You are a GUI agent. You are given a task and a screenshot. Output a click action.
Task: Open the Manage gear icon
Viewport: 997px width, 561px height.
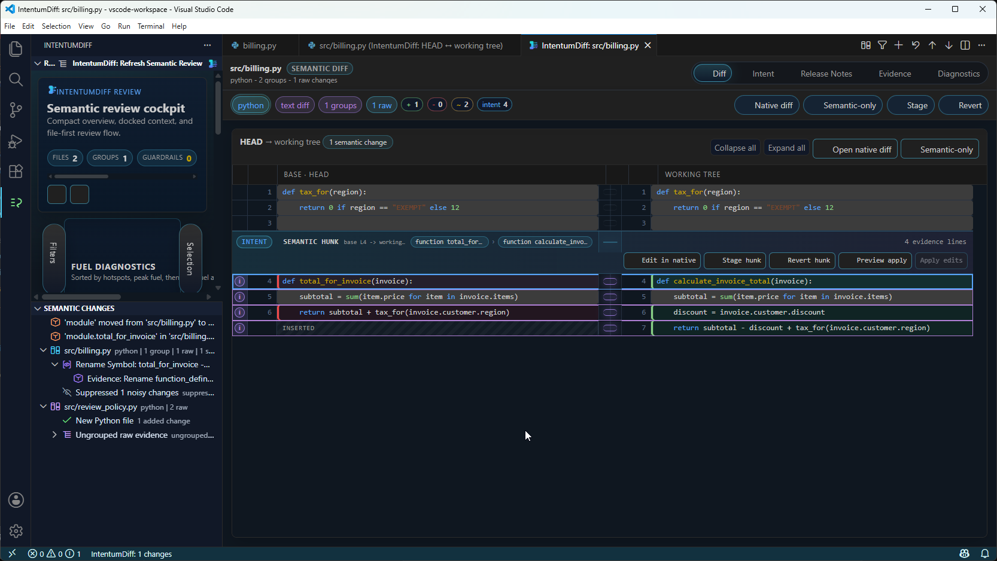pos(16,530)
